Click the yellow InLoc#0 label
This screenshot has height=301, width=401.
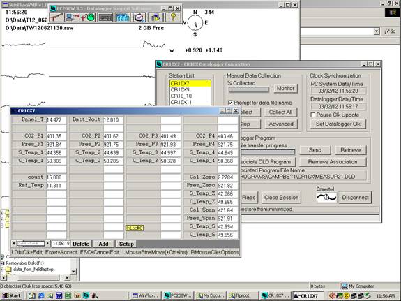click(x=135, y=228)
